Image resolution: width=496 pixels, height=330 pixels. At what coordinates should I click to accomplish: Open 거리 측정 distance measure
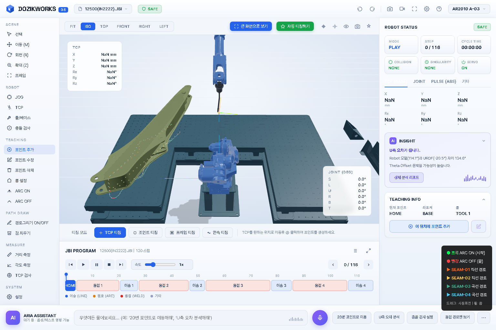tap(29, 255)
